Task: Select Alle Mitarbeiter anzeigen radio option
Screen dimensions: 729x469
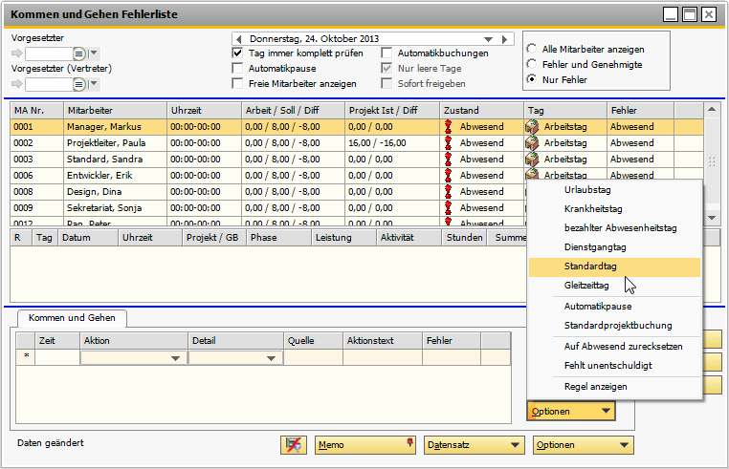Action: coord(532,49)
